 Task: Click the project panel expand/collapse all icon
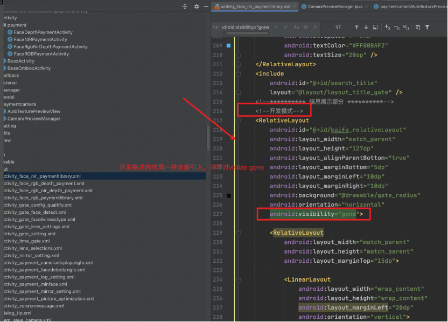pyautogui.click(x=185, y=6)
